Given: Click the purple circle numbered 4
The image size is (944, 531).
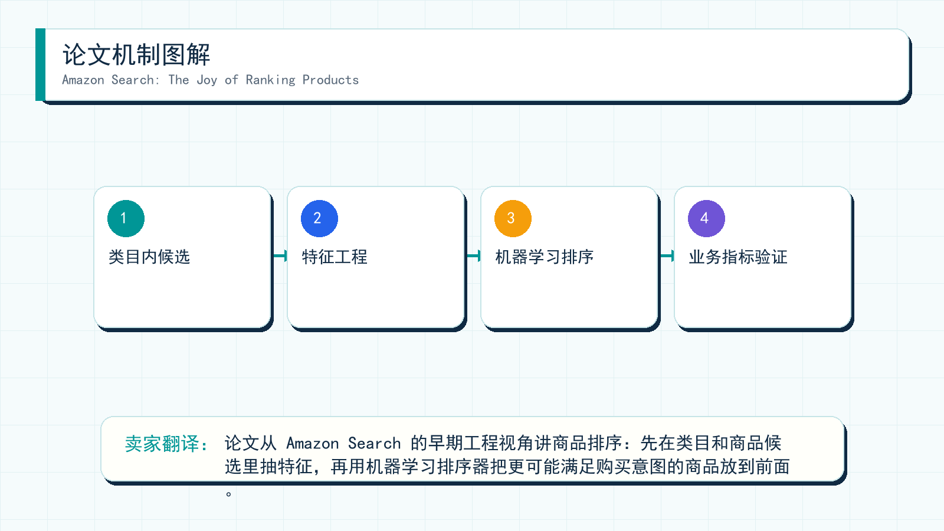Looking at the screenshot, I should [706, 218].
